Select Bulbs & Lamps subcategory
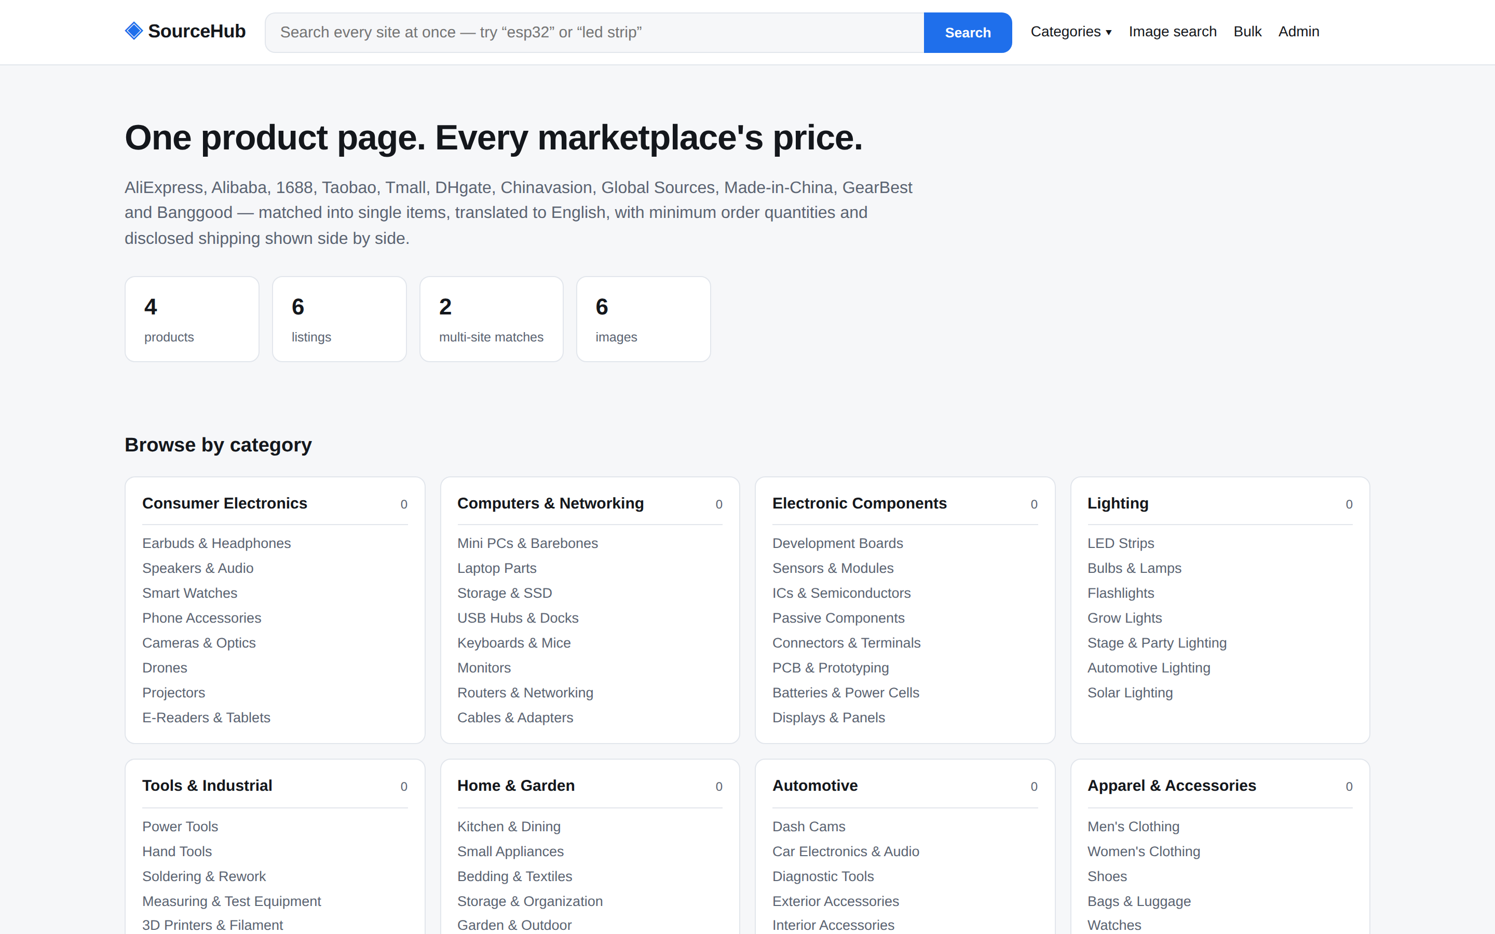Image resolution: width=1495 pixels, height=934 pixels. coord(1134,568)
